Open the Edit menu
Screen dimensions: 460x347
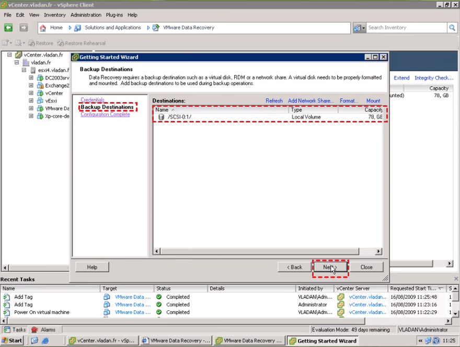pos(20,15)
